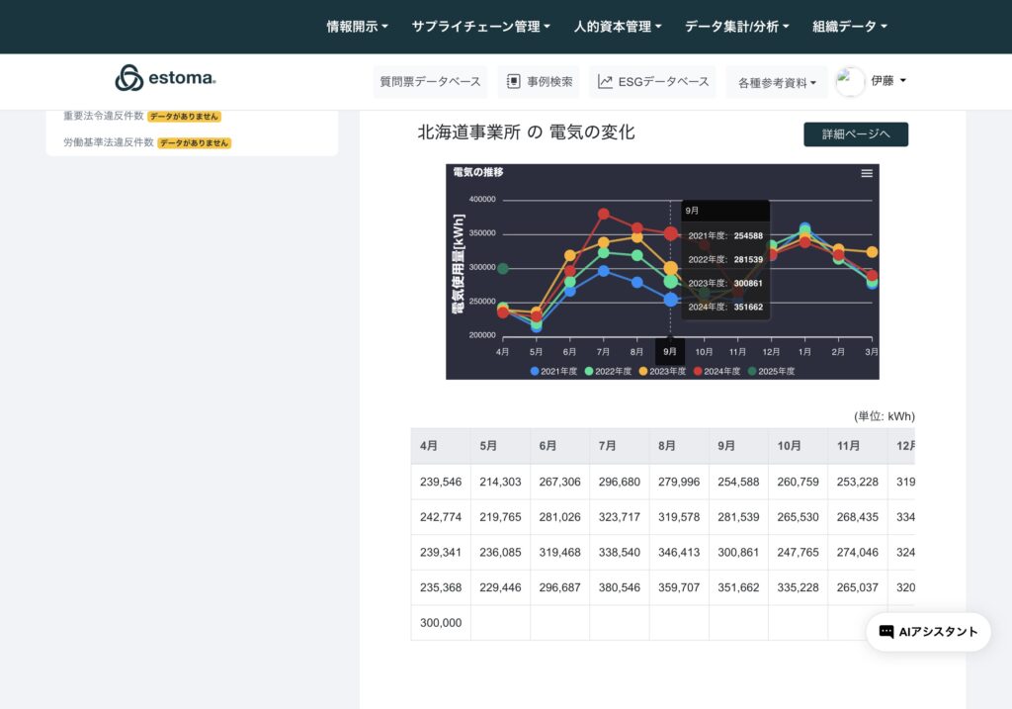Click the 2023年度 legend entry

pyautogui.click(x=662, y=372)
